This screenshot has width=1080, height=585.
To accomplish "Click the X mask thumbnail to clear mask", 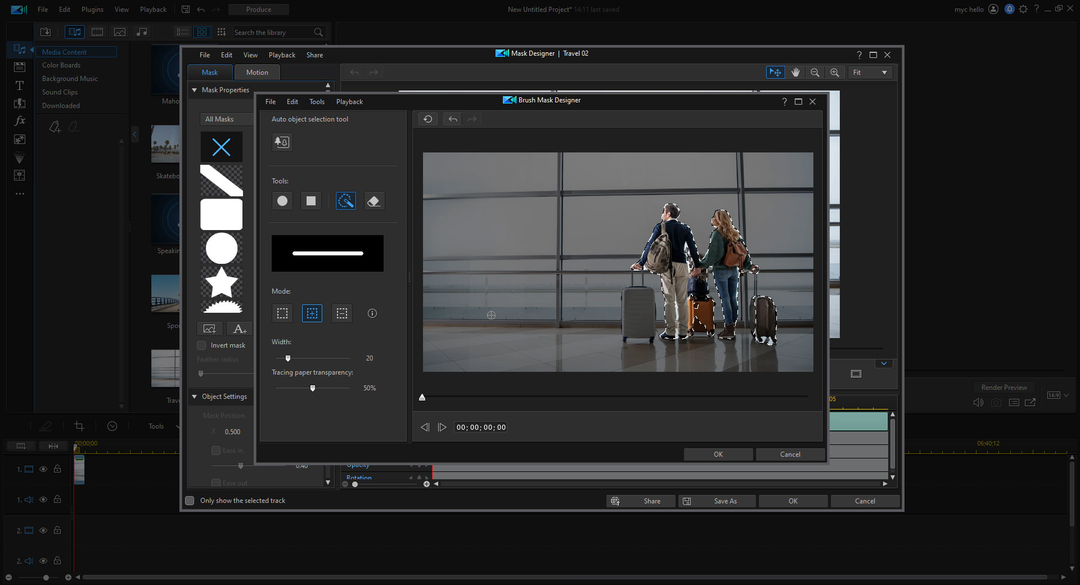I will coord(221,147).
